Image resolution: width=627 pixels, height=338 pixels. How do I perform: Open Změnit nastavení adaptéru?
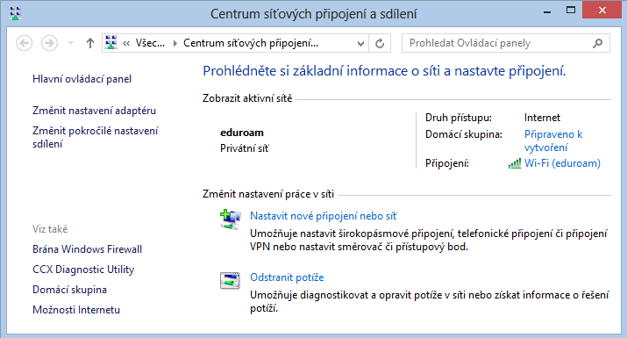point(94,111)
